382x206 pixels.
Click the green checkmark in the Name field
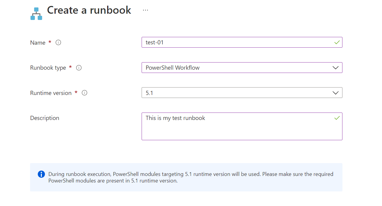pyautogui.click(x=337, y=42)
